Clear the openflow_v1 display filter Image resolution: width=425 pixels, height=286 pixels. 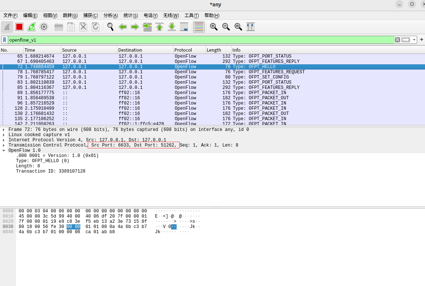[397, 40]
